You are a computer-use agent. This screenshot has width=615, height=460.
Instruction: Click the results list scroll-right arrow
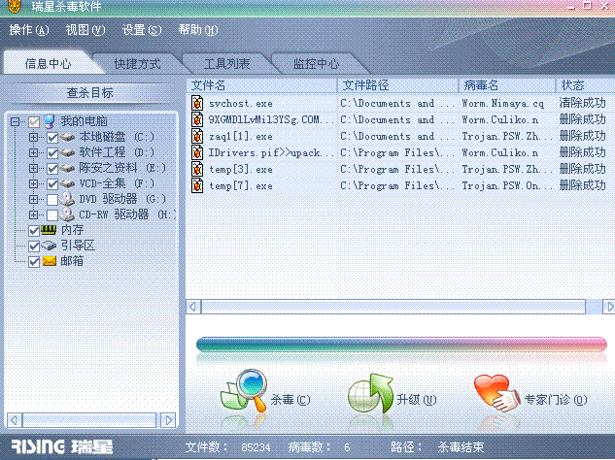click(x=608, y=307)
